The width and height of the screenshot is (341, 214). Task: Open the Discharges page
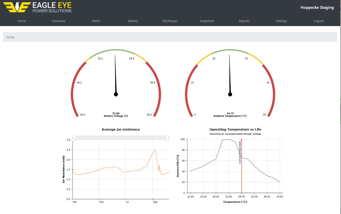tap(170, 21)
